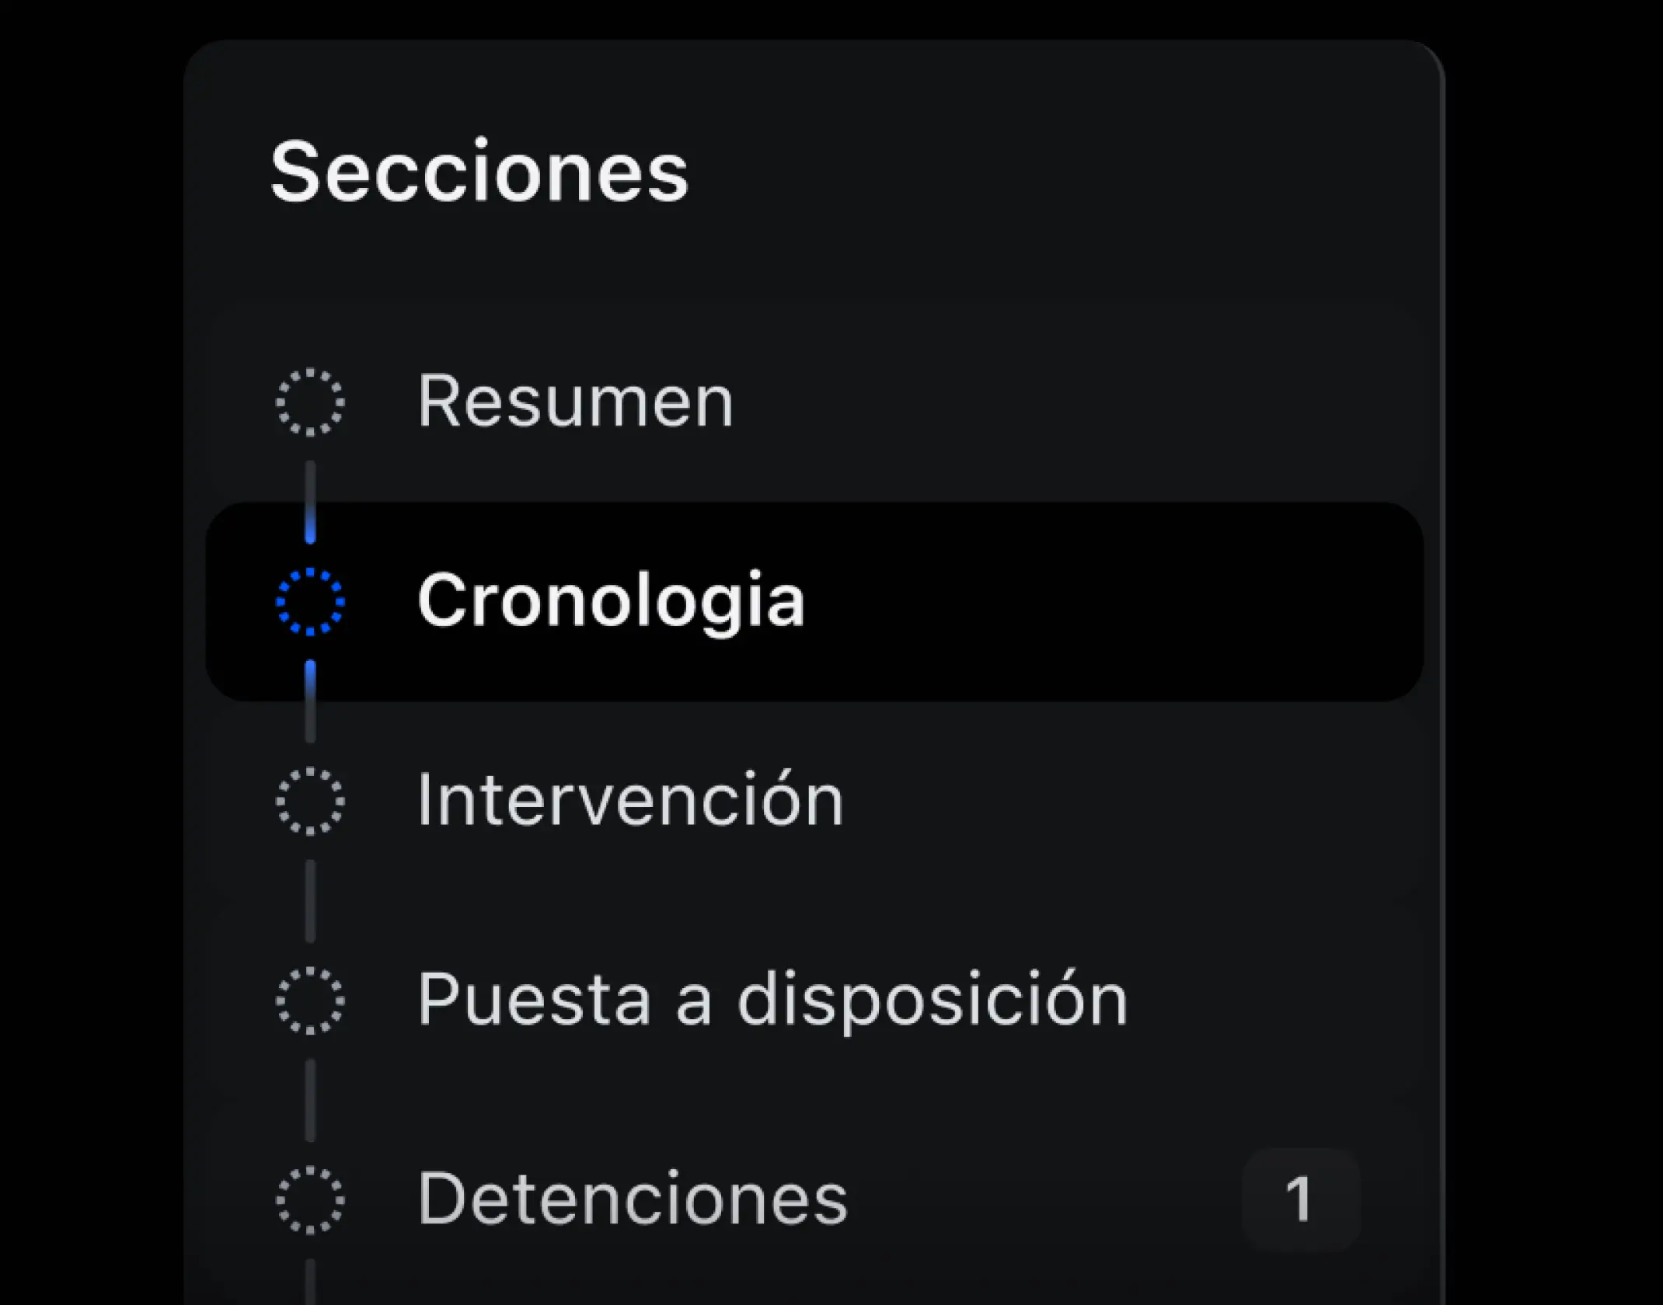Image resolution: width=1663 pixels, height=1305 pixels.
Task: Click the status indicator circle beside Intervención
Action: (x=310, y=800)
